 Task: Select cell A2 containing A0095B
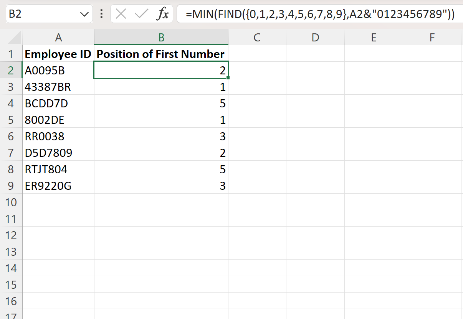(x=58, y=70)
